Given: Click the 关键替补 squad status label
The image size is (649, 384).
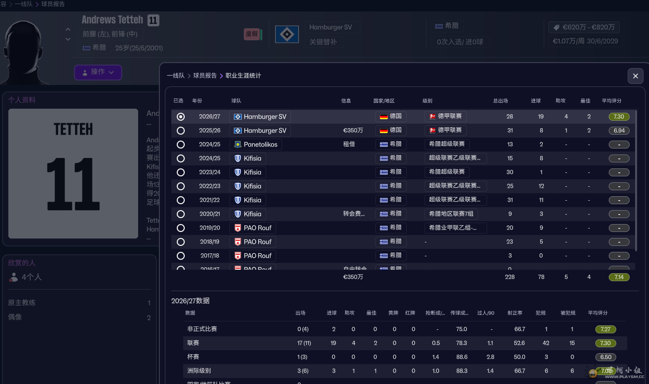Looking at the screenshot, I should (323, 42).
